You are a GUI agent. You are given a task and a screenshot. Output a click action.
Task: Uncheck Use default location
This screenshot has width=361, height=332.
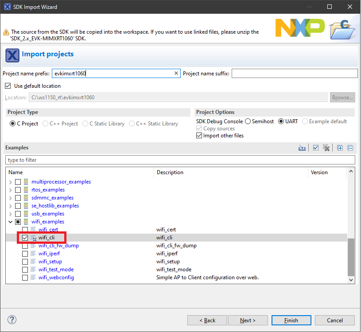point(8,86)
